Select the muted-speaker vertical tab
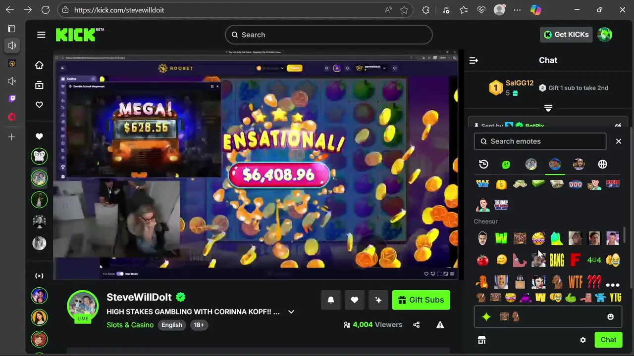634x356 pixels. tap(12, 81)
